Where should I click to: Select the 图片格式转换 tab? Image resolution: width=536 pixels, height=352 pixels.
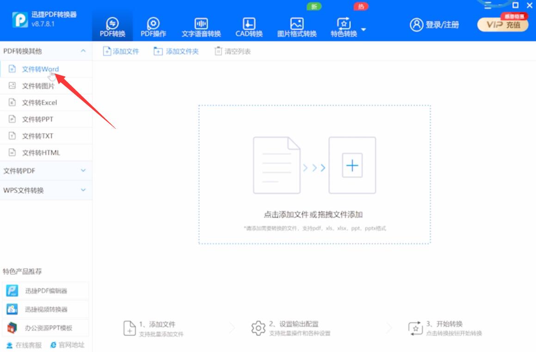[x=297, y=27]
